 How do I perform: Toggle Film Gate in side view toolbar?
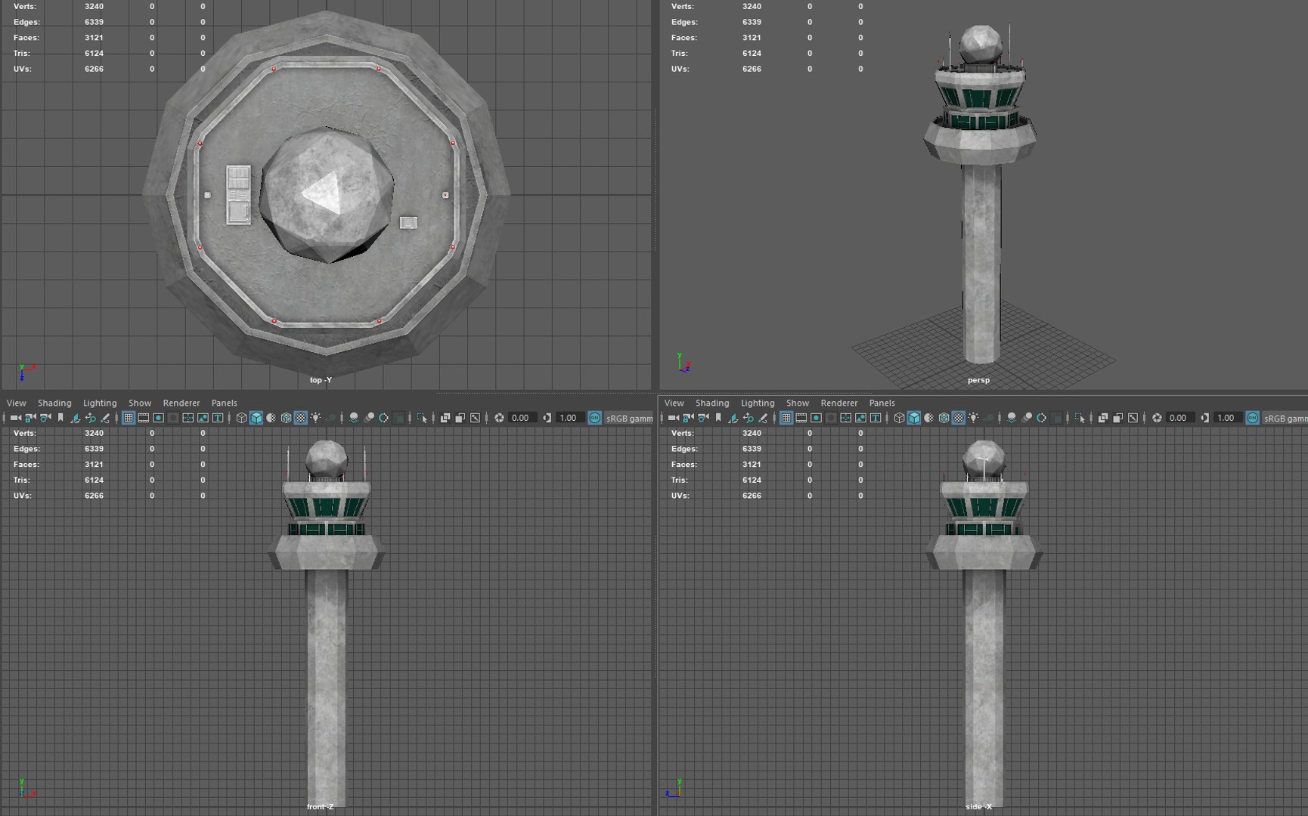(x=801, y=418)
